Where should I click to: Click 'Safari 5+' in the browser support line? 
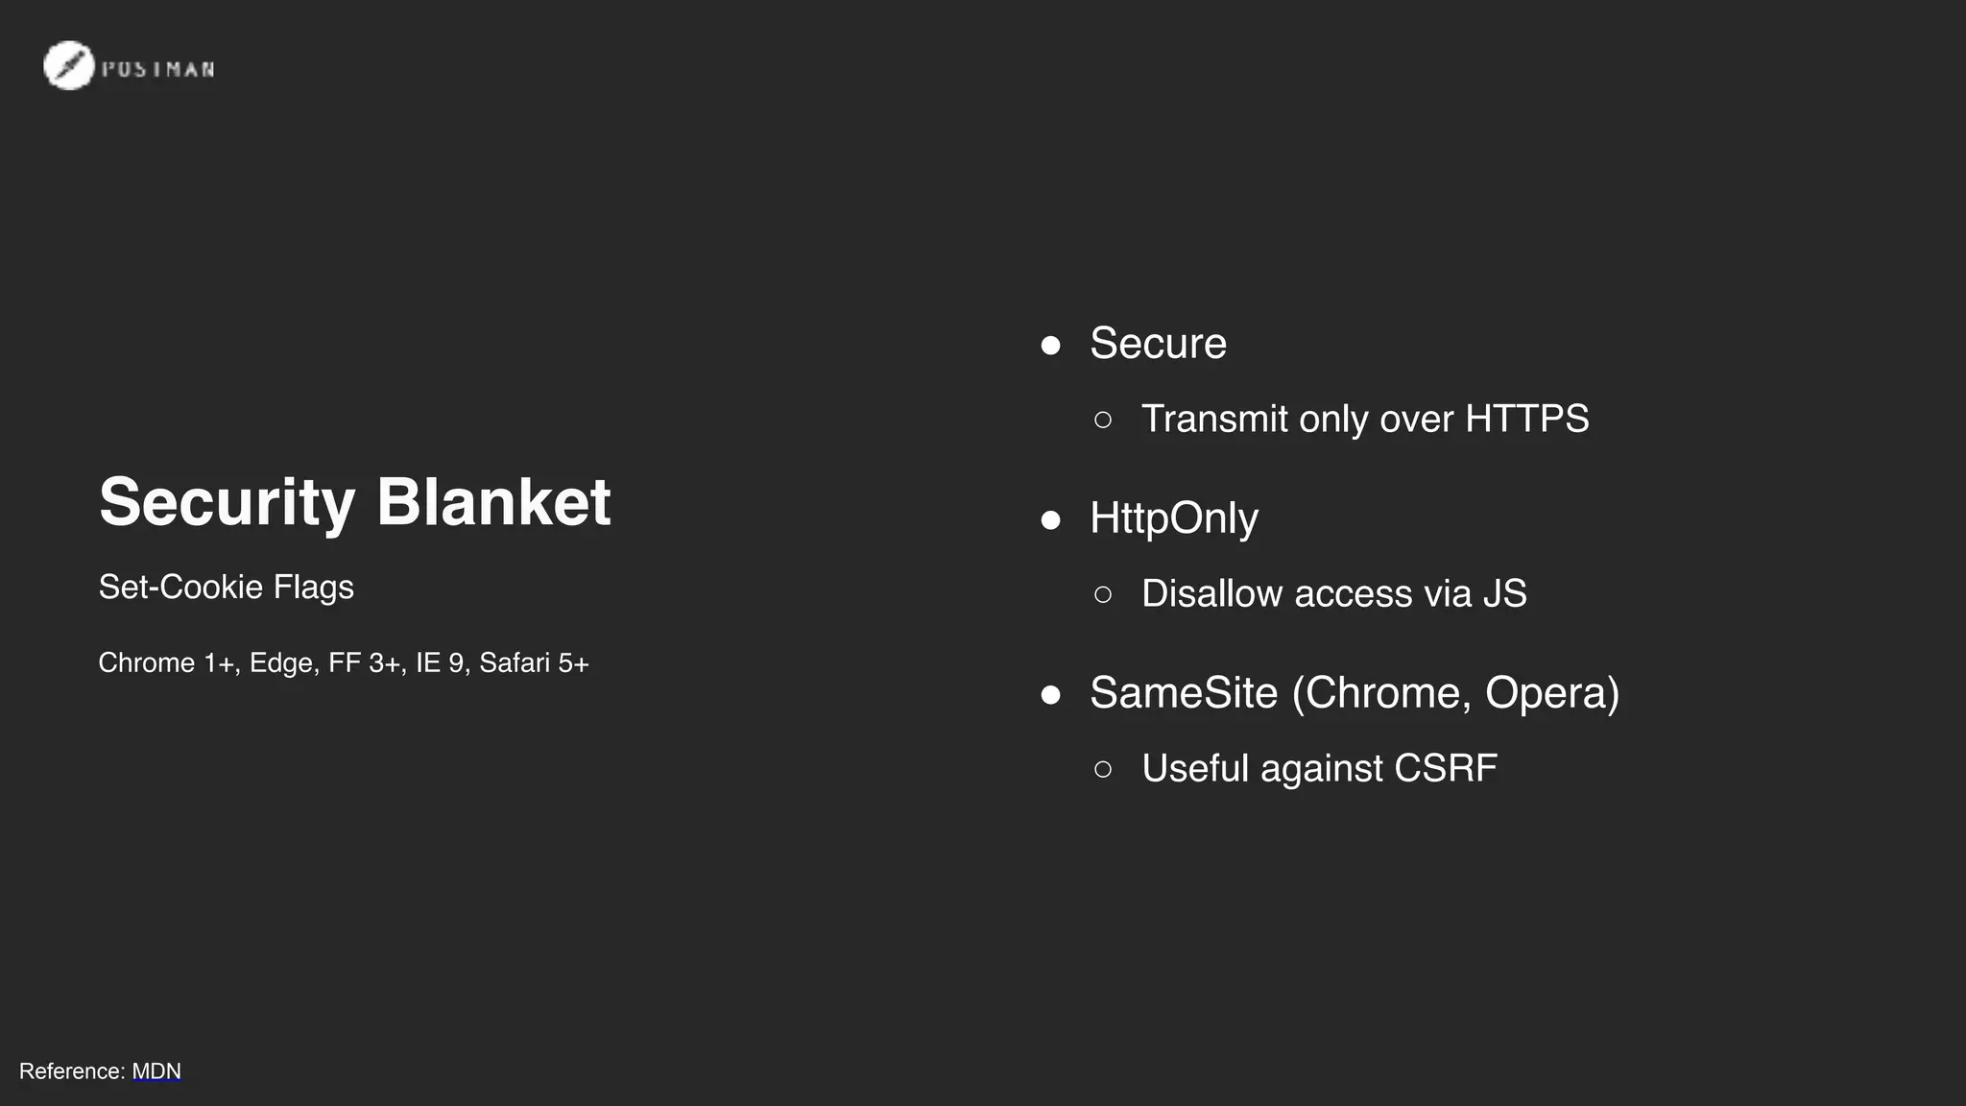[534, 662]
